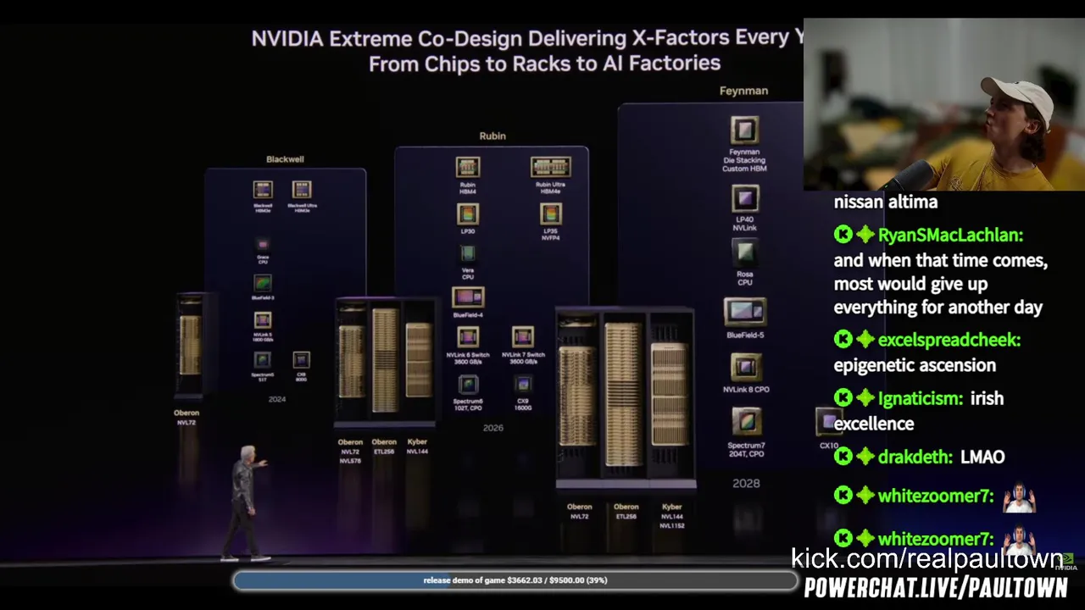
Task: Click the Kick badge beside Ignaticism
Action: point(843,398)
